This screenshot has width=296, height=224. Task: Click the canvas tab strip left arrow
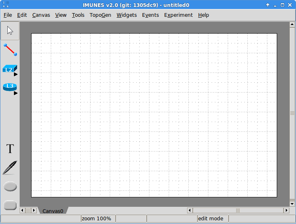point(22,210)
